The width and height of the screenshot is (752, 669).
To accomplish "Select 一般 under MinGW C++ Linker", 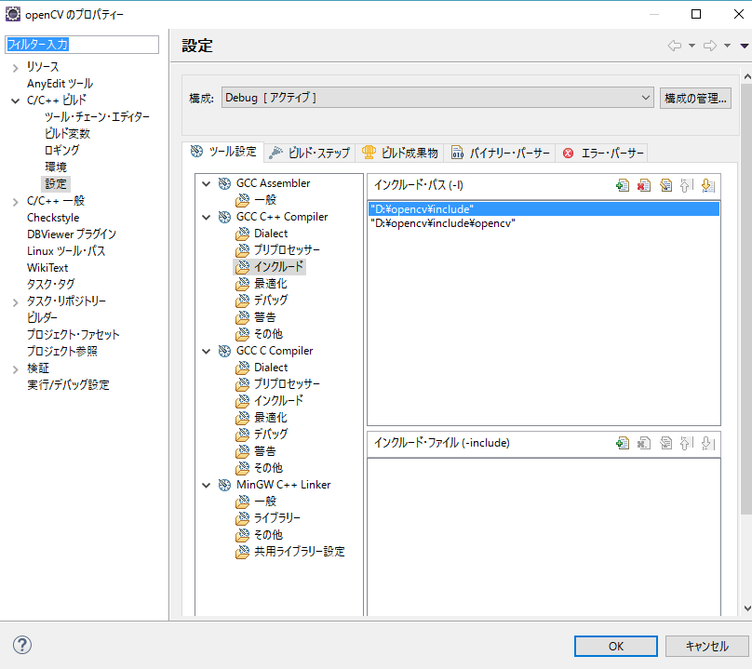I will 264,502.
